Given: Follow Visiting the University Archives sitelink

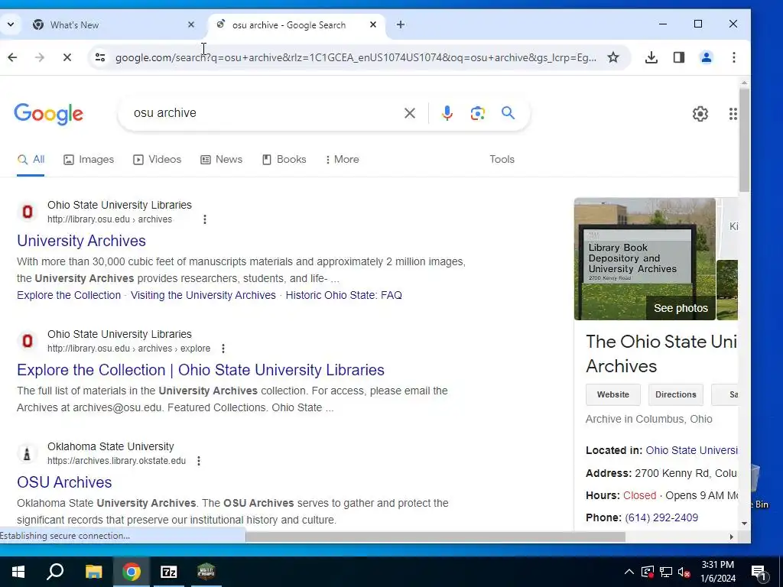Looking at the screenshot, I should pos(203,295).
